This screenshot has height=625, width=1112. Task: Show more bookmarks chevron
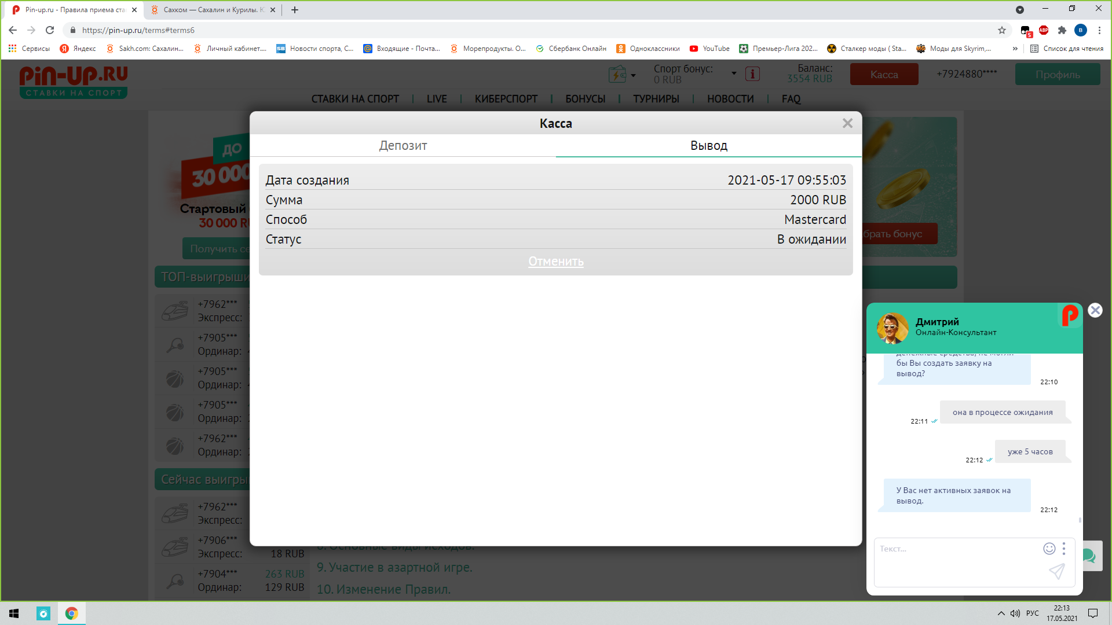[1015, 49]
